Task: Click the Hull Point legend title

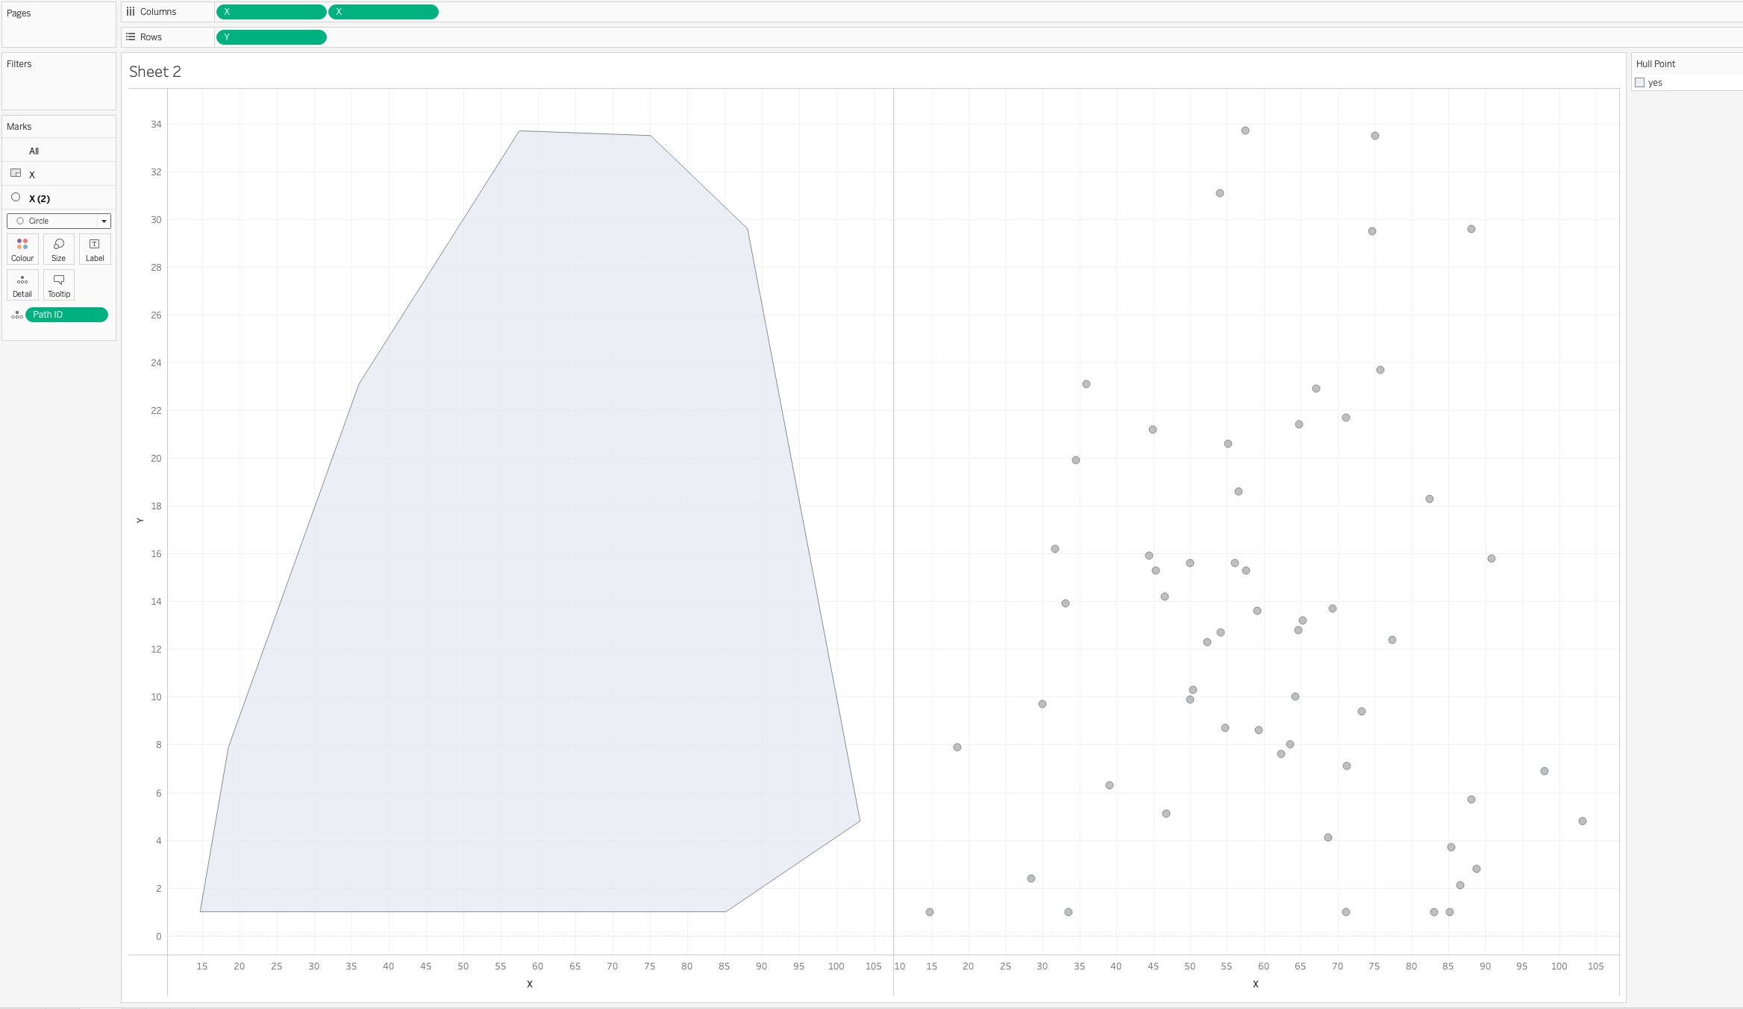Action: 1655,64
